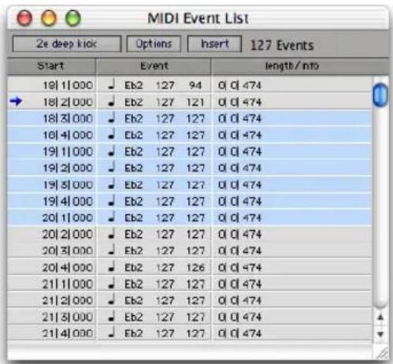
Task: Click pitch Eb2 in row 20|2|000
Action: click(134, 235)
